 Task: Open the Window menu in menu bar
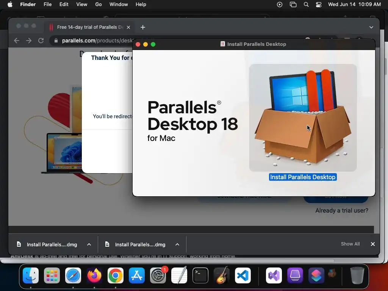[x=119, y=5]
